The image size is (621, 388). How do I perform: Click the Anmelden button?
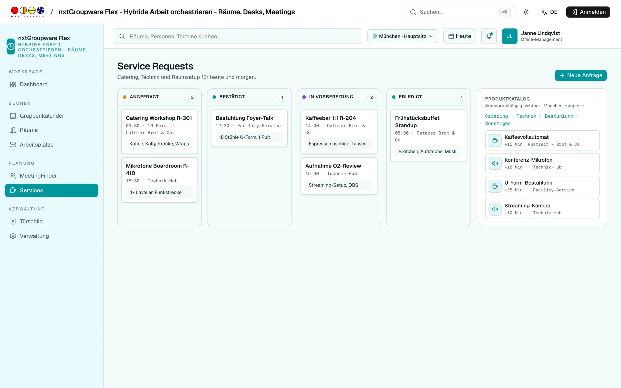(588, 12)
